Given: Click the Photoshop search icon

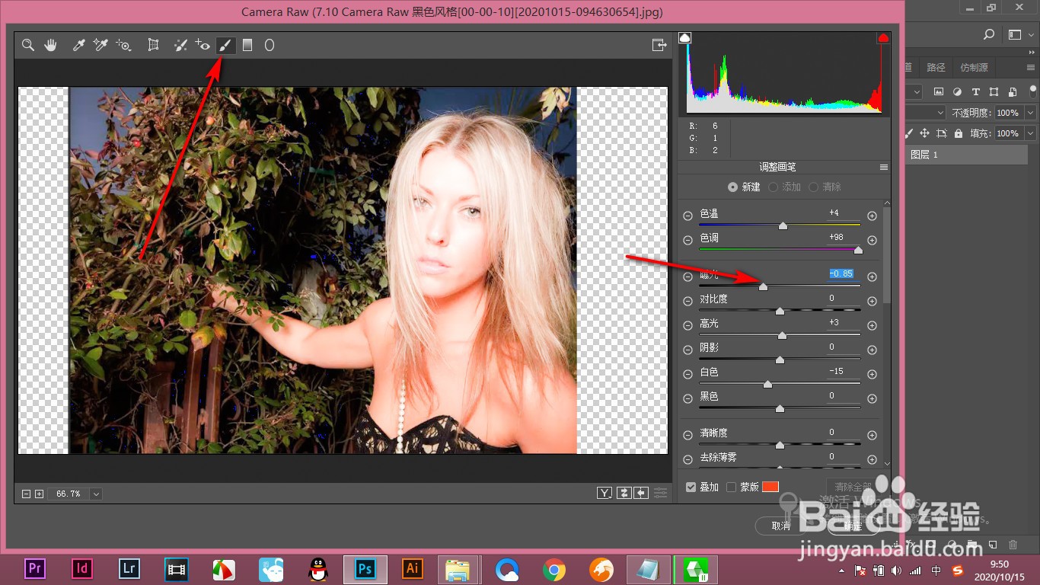Looking at the screenshot, I should click(989, 34).
